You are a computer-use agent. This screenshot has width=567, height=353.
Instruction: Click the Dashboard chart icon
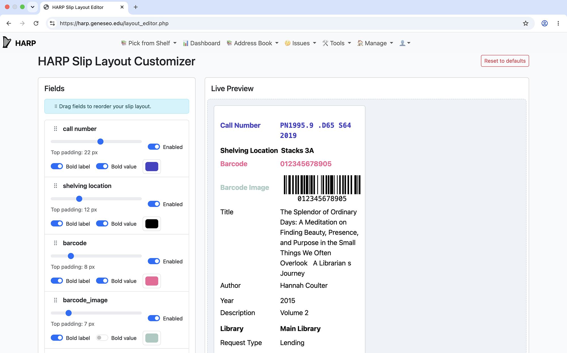[186, 43]
